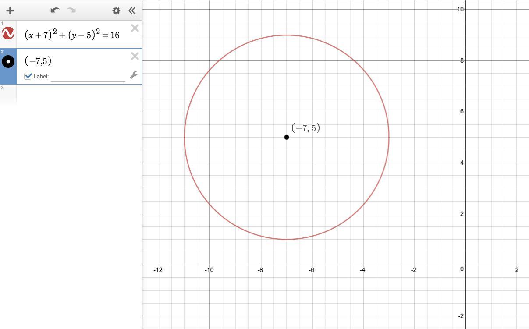Click the Label text input field

(x=88, y=76)
